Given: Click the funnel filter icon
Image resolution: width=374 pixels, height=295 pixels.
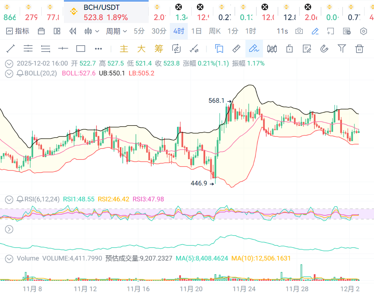Looking at the screenshot, I should tap(341, 49).
